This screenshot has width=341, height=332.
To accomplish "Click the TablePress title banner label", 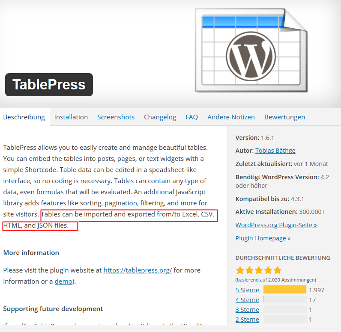I will click(x=49, y=85).
